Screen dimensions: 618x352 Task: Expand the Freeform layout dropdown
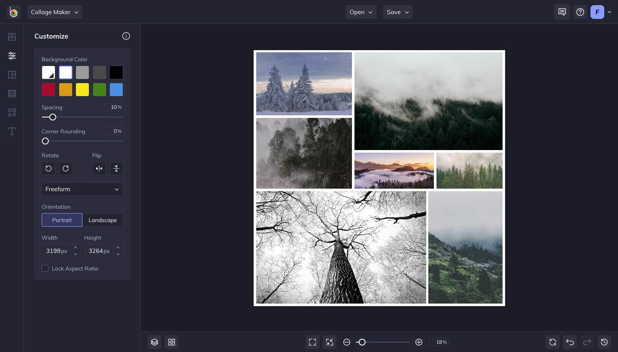pyautogui.click(x=82, y=189)
